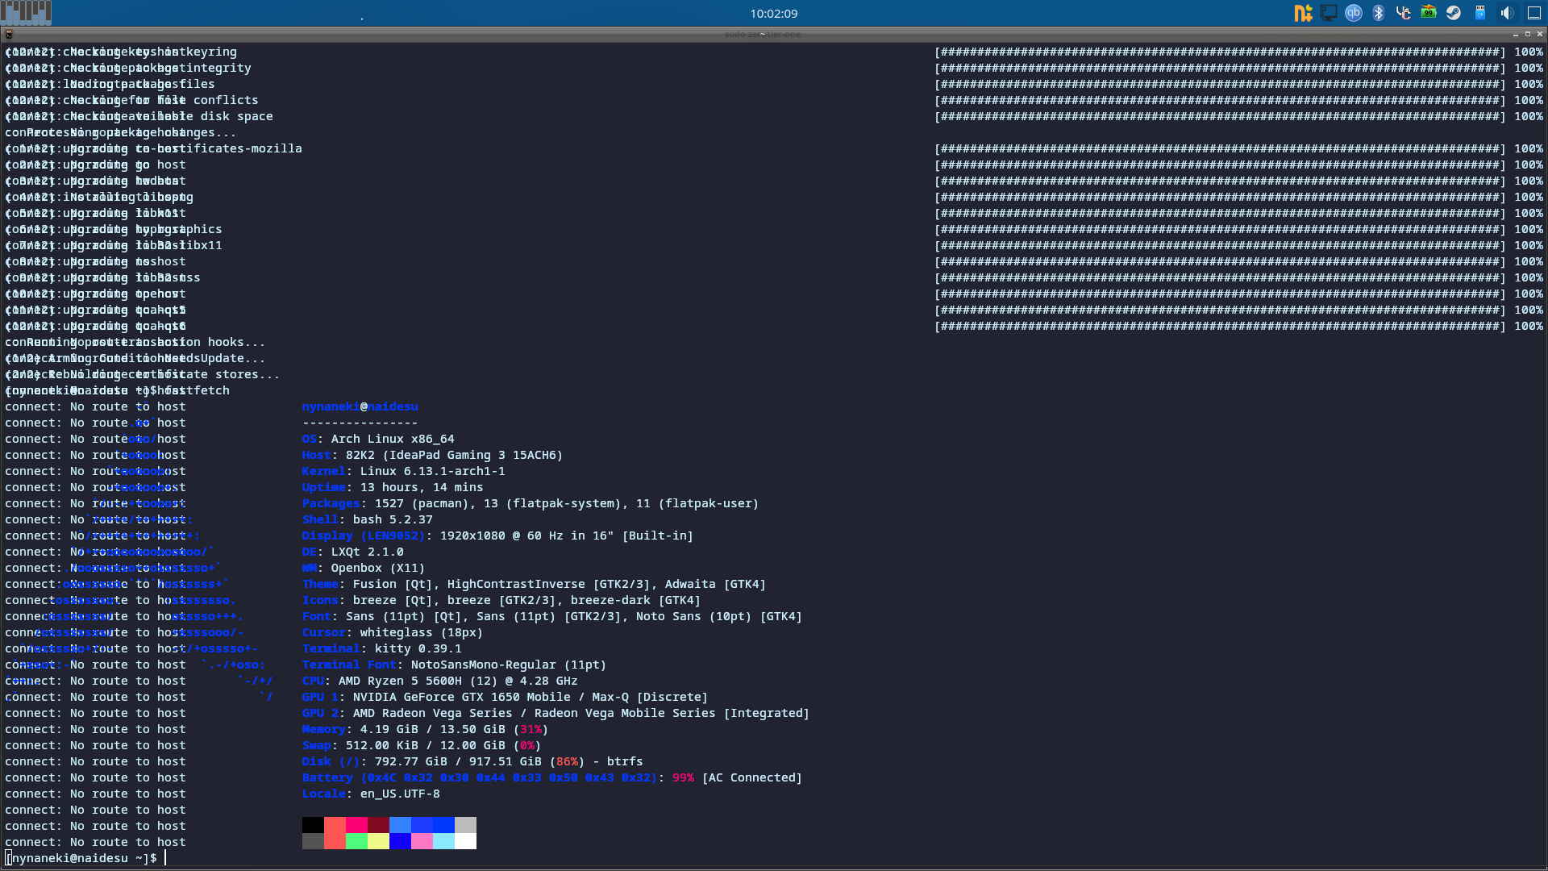
Task: Click the kitty window menu icon
Action: [9, 34]
